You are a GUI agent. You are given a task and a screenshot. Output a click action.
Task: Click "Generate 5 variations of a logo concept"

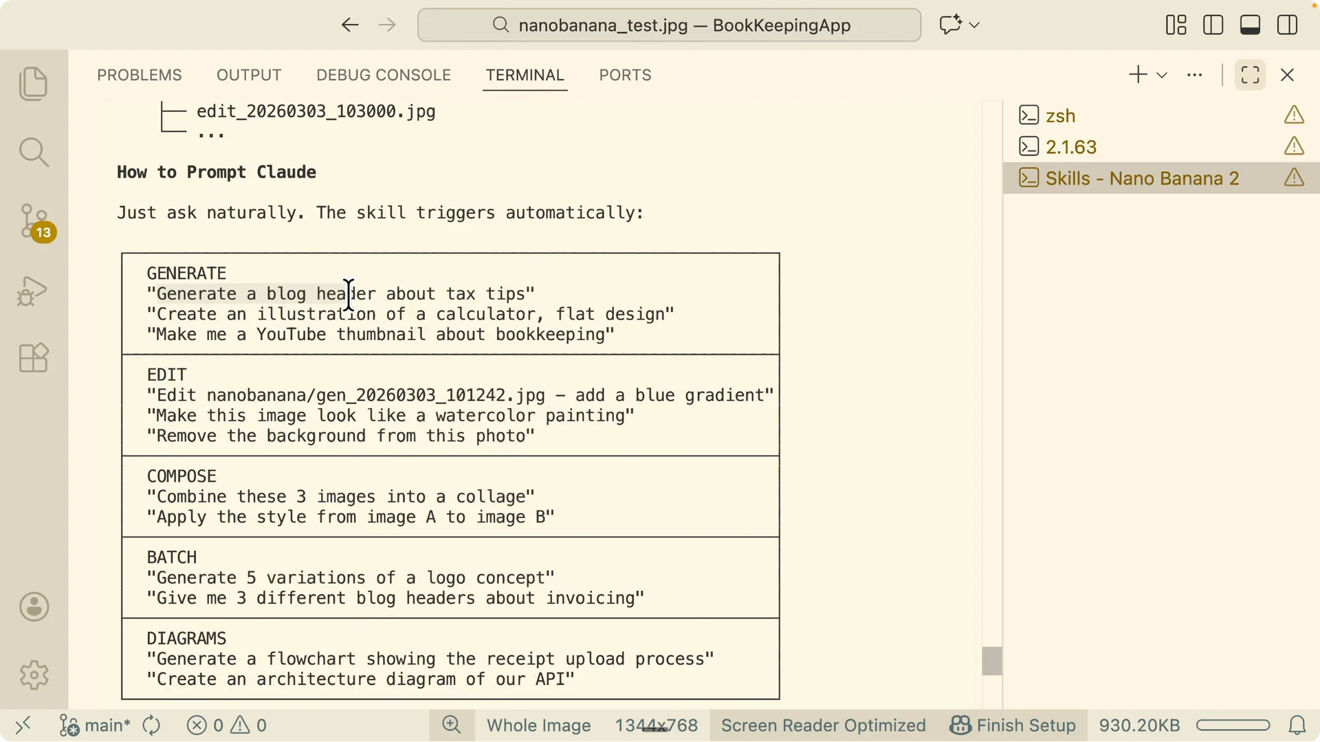point(351,578)
